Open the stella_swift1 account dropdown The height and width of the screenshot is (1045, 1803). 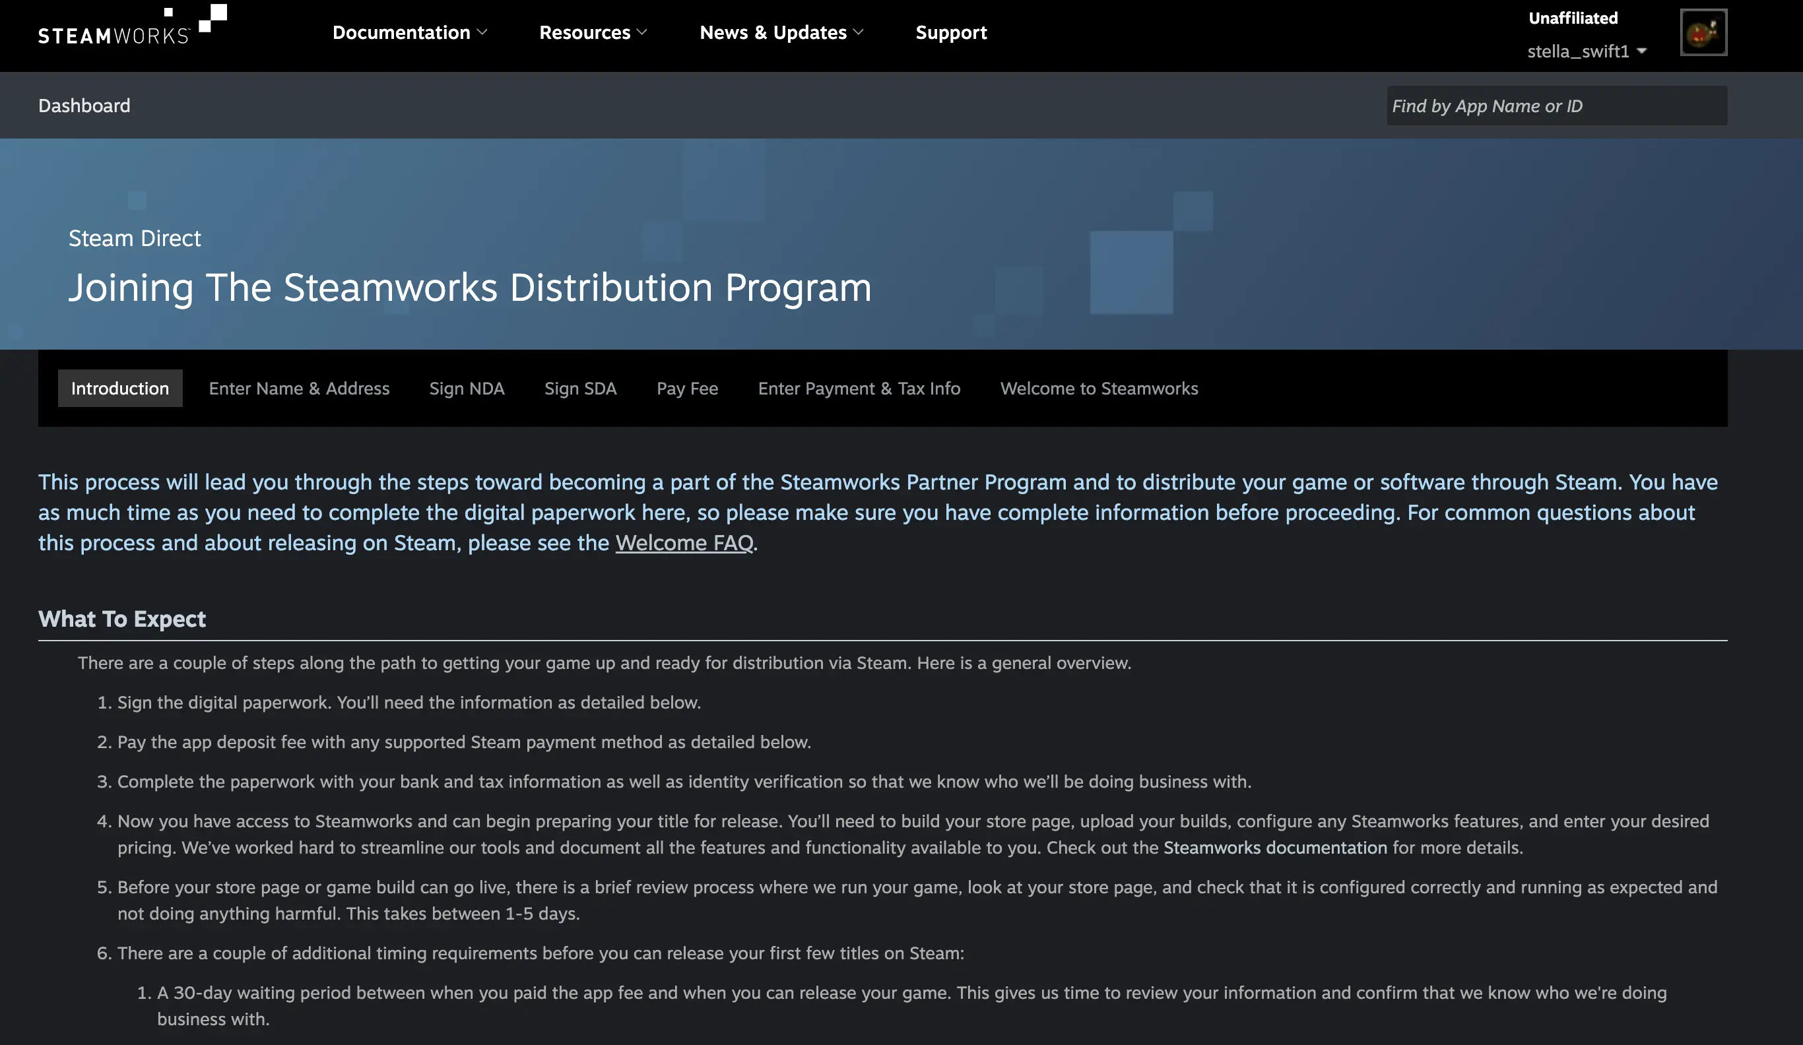click(1587, 51)
